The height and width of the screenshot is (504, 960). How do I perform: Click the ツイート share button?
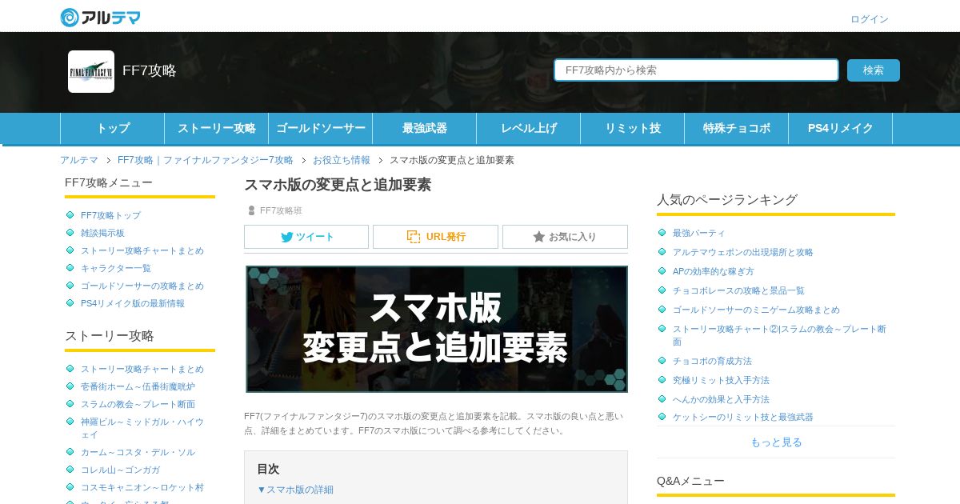[306, 237]
